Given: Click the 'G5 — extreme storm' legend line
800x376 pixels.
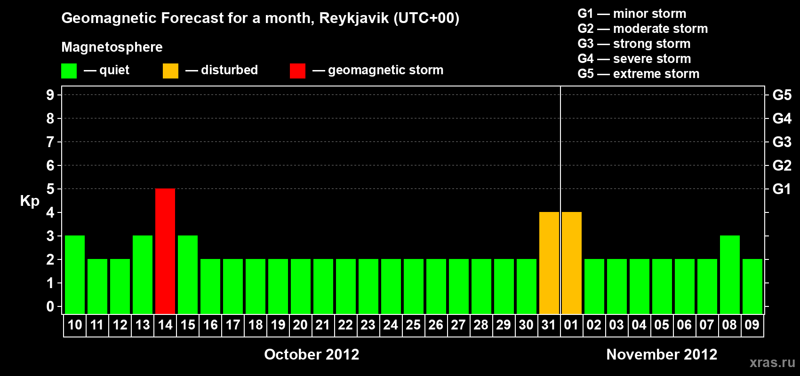Looking at the screenshot, I should coord(639,74).
